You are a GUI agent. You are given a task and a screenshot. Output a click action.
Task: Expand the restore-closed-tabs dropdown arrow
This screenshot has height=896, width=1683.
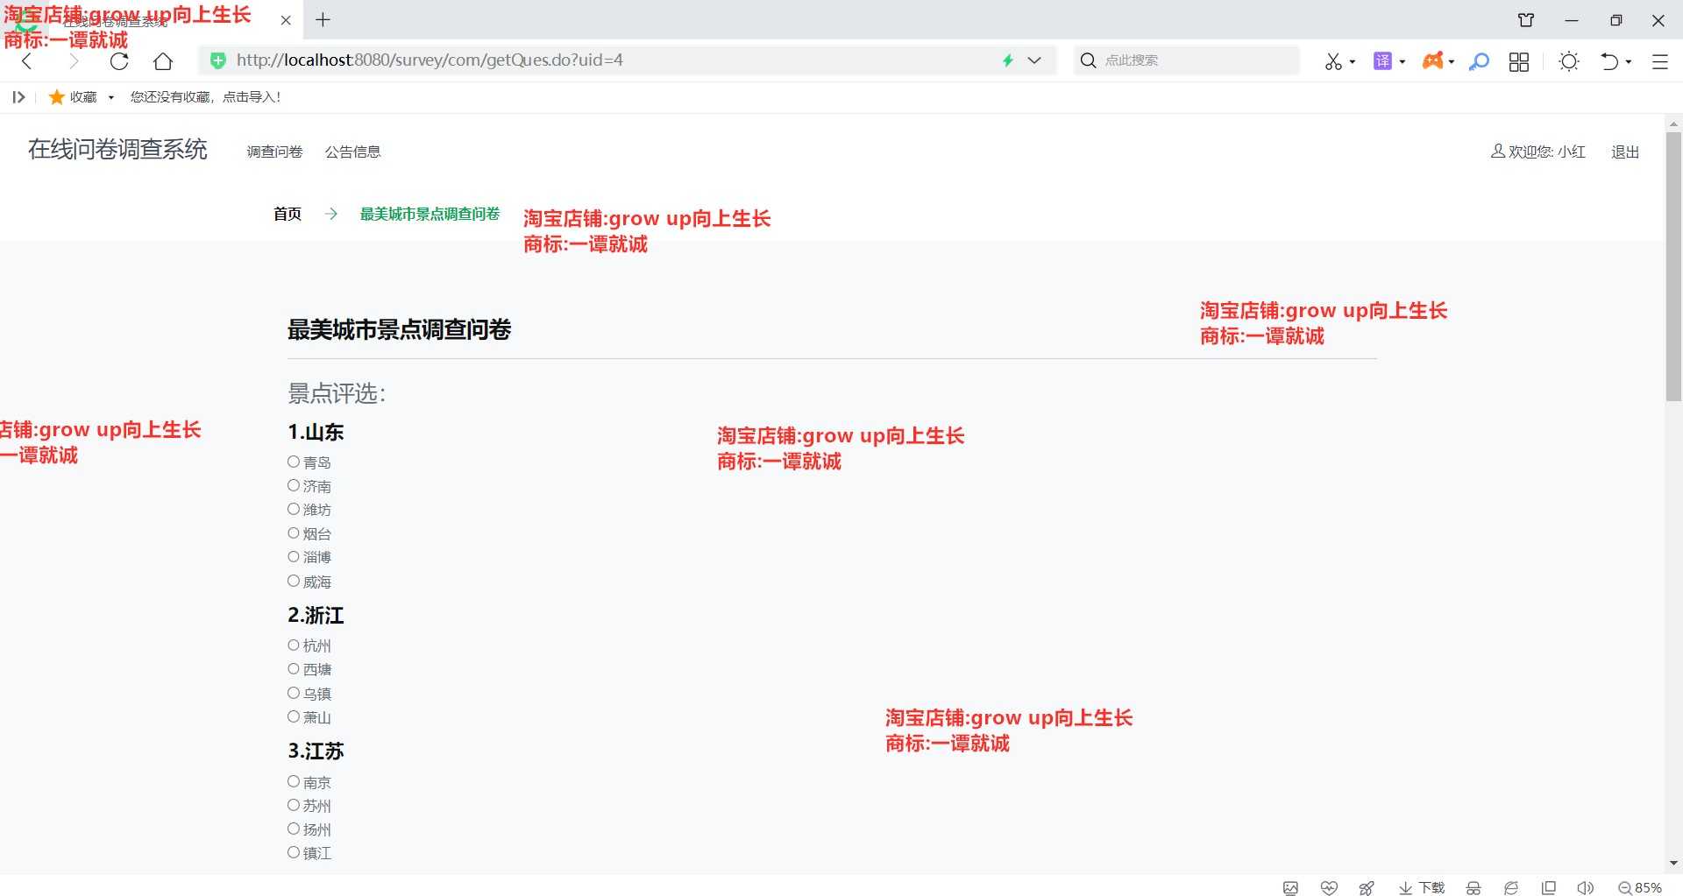point(1629,61)
